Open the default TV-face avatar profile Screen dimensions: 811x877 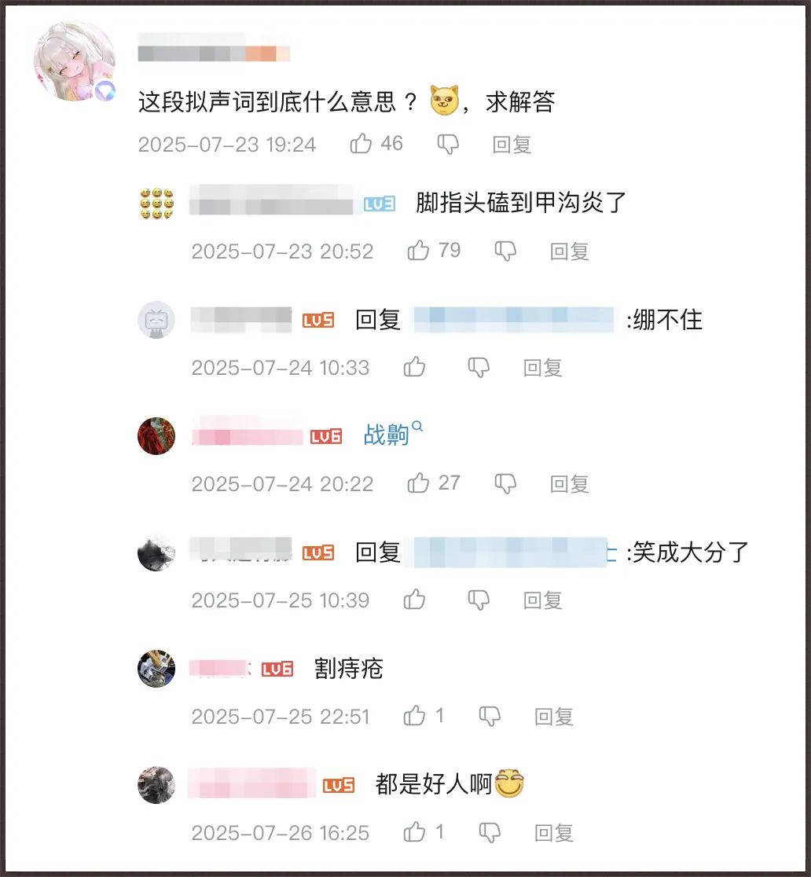pos(156,320)
